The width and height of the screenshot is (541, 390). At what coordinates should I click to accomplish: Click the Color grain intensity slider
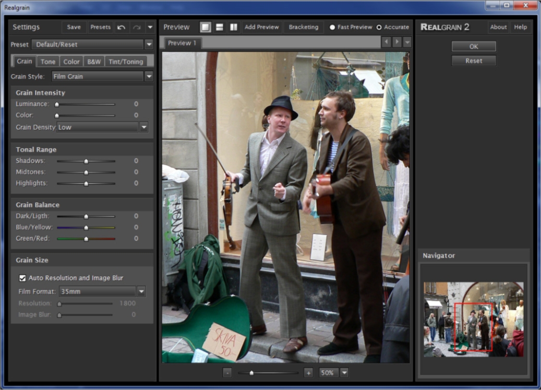(86, 115)
